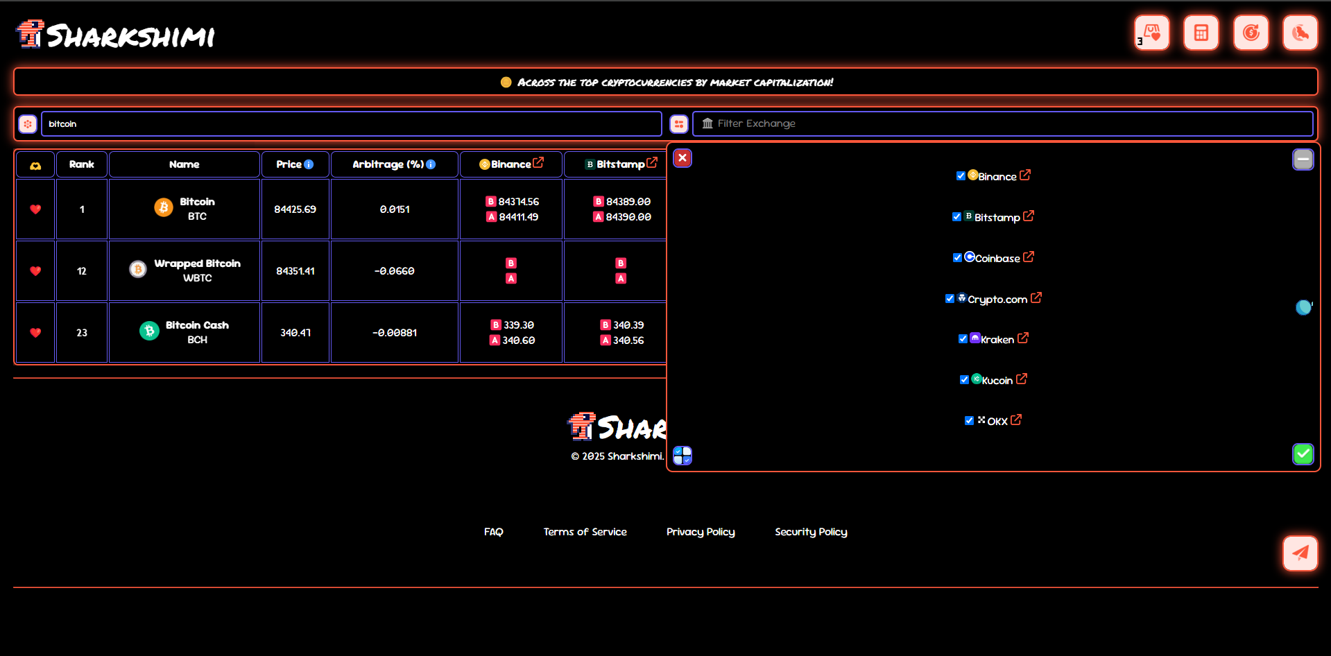Disable the OKX exchange checkbox
The height and width of the screenshot is (656, 1331).
tap(969, 420)
